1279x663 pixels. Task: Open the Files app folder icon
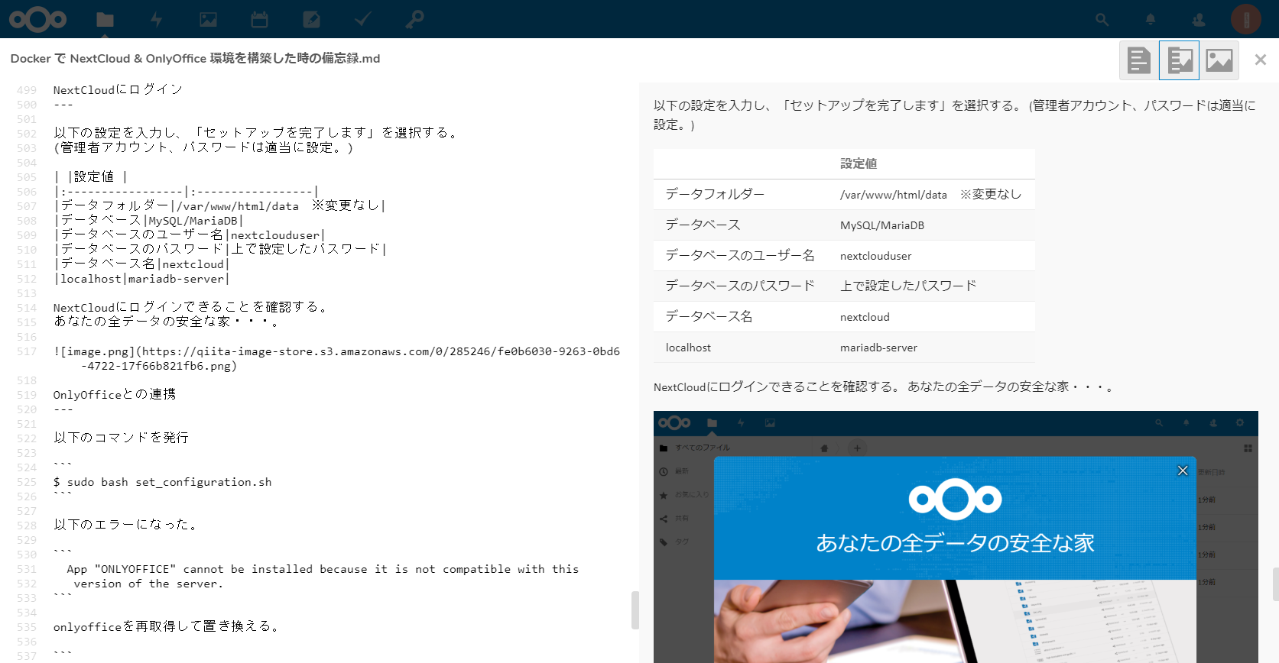tap(106, 20)
